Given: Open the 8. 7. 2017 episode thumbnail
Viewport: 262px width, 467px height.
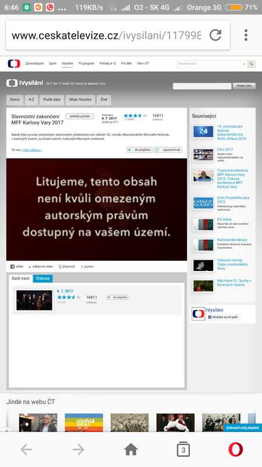Looking at the screenshot, I should coord(34,300).
